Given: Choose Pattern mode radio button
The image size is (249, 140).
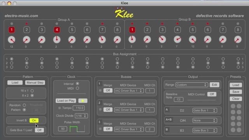Looking at the screenshot, I should click(24, 110).
